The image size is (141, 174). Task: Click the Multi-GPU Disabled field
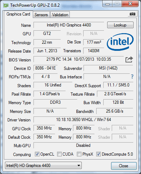pyautogui.click(x=83, y=145)
